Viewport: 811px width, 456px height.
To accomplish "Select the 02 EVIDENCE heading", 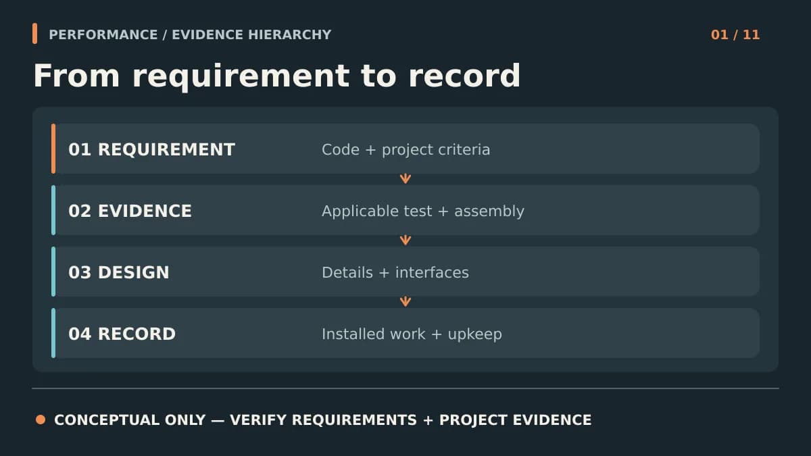I will tap(130, 211).
